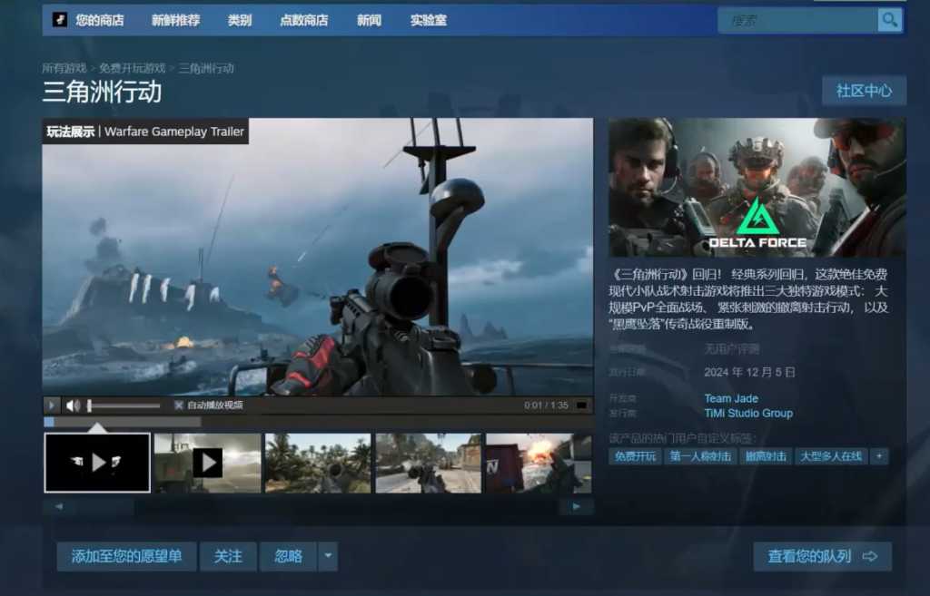Open the Team Jade developer link
The image size is (930, 596).
coord(731,398)
